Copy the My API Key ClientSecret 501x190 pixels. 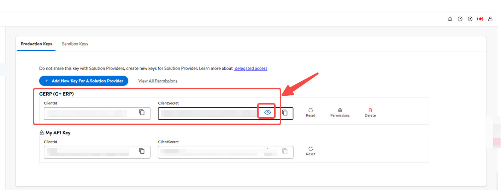click(x=285, y=151)
